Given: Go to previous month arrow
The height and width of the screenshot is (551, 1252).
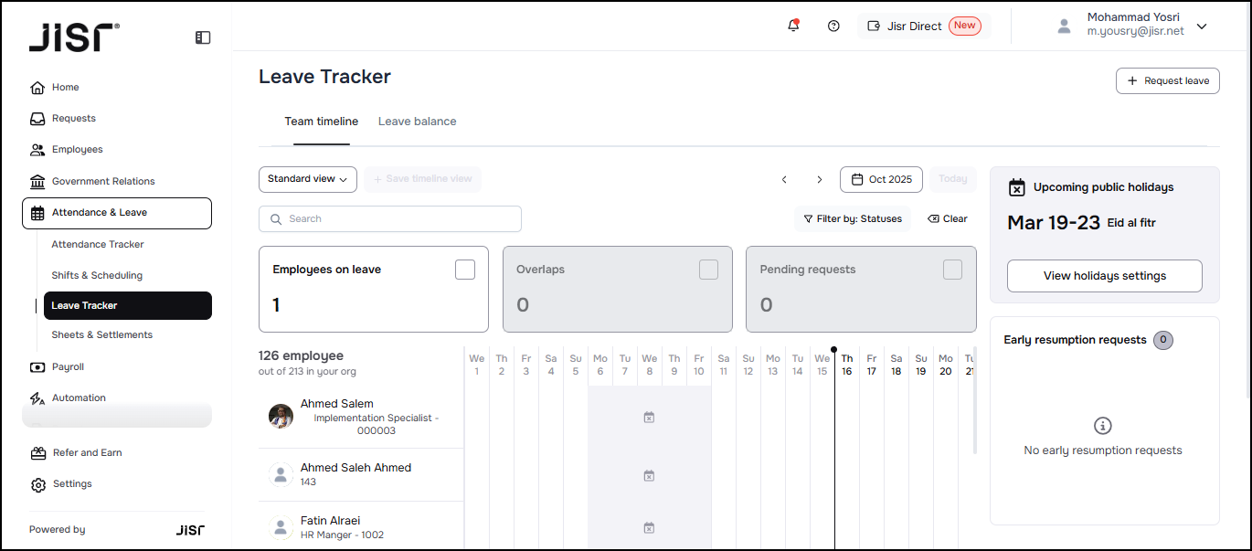Looking at the screenshot, I should tap(784, 179).
